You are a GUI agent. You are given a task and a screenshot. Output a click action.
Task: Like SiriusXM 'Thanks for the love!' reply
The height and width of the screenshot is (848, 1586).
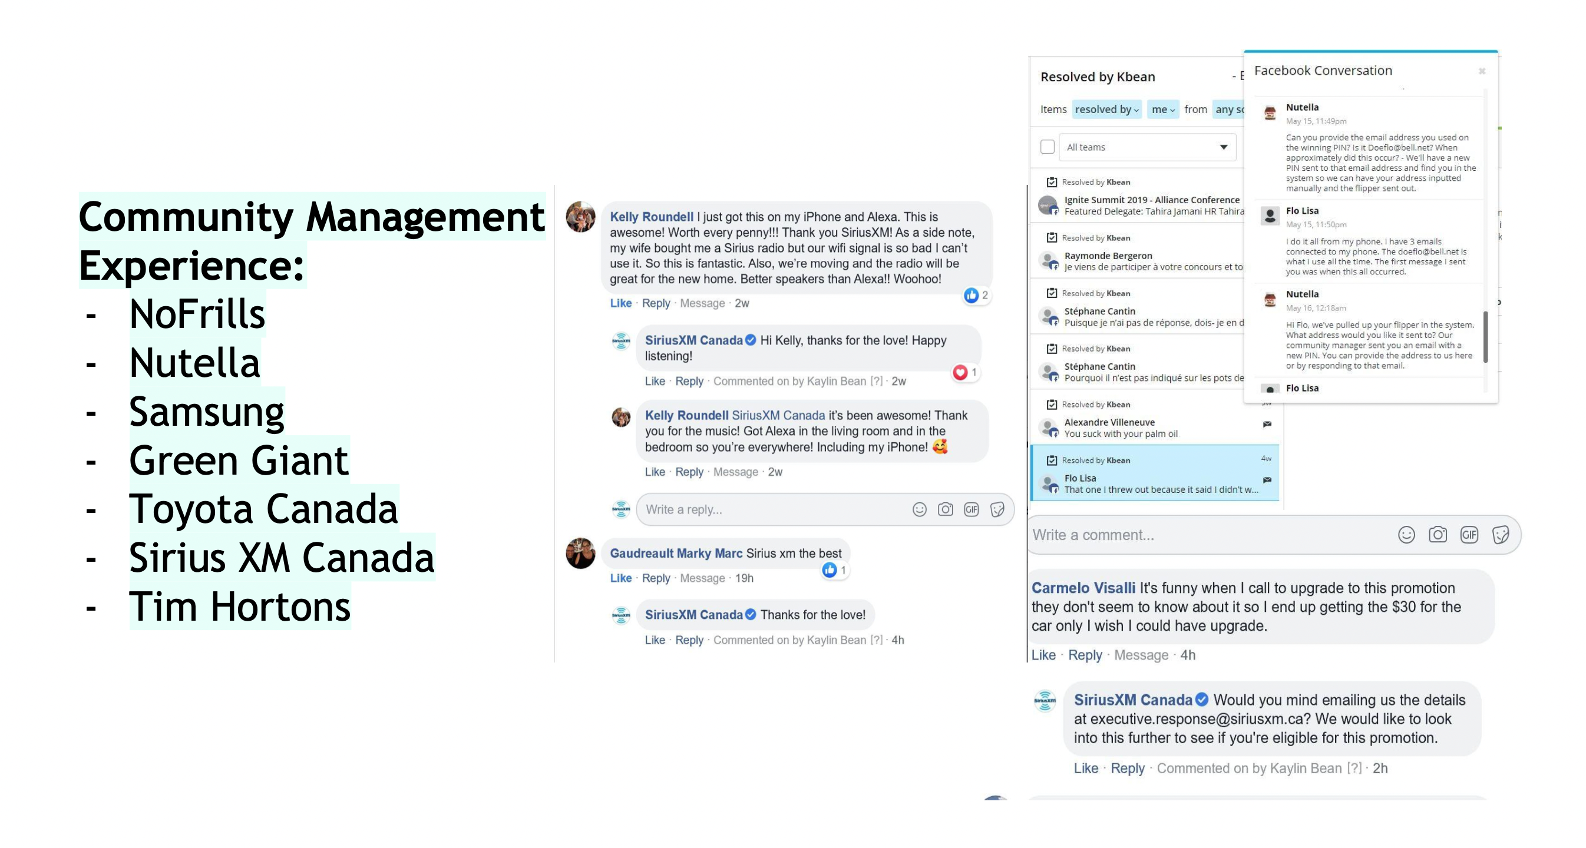point(655,641)
